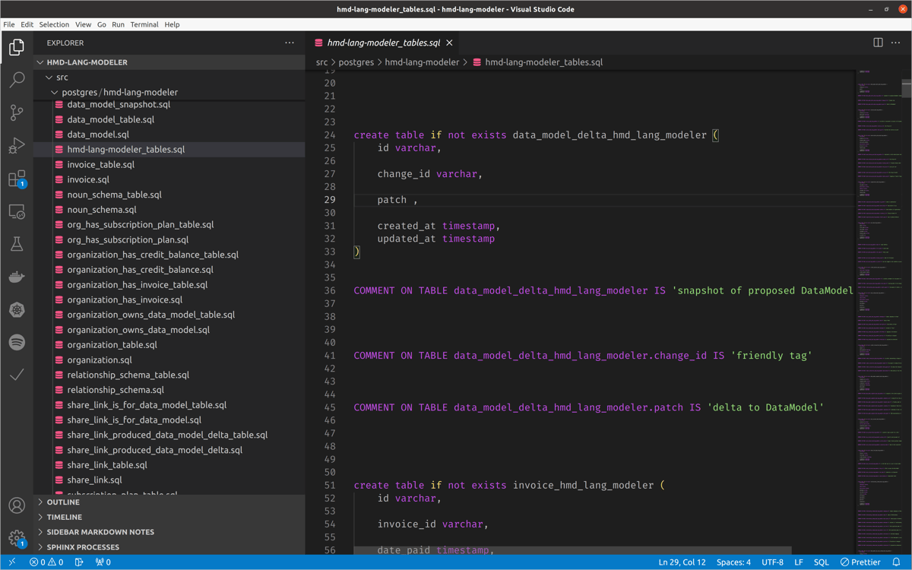This screenshot has height=570, width=912.
Task: Open the Docker extension view
Action: (x=17, y=277)
